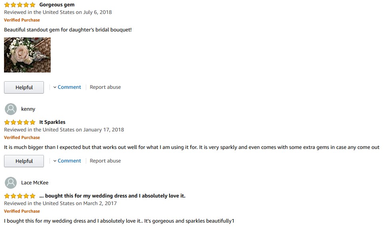390x227 pixels.
Task: Click star rating on Gorgeous gem review
Action: click(x=20, y=5)
